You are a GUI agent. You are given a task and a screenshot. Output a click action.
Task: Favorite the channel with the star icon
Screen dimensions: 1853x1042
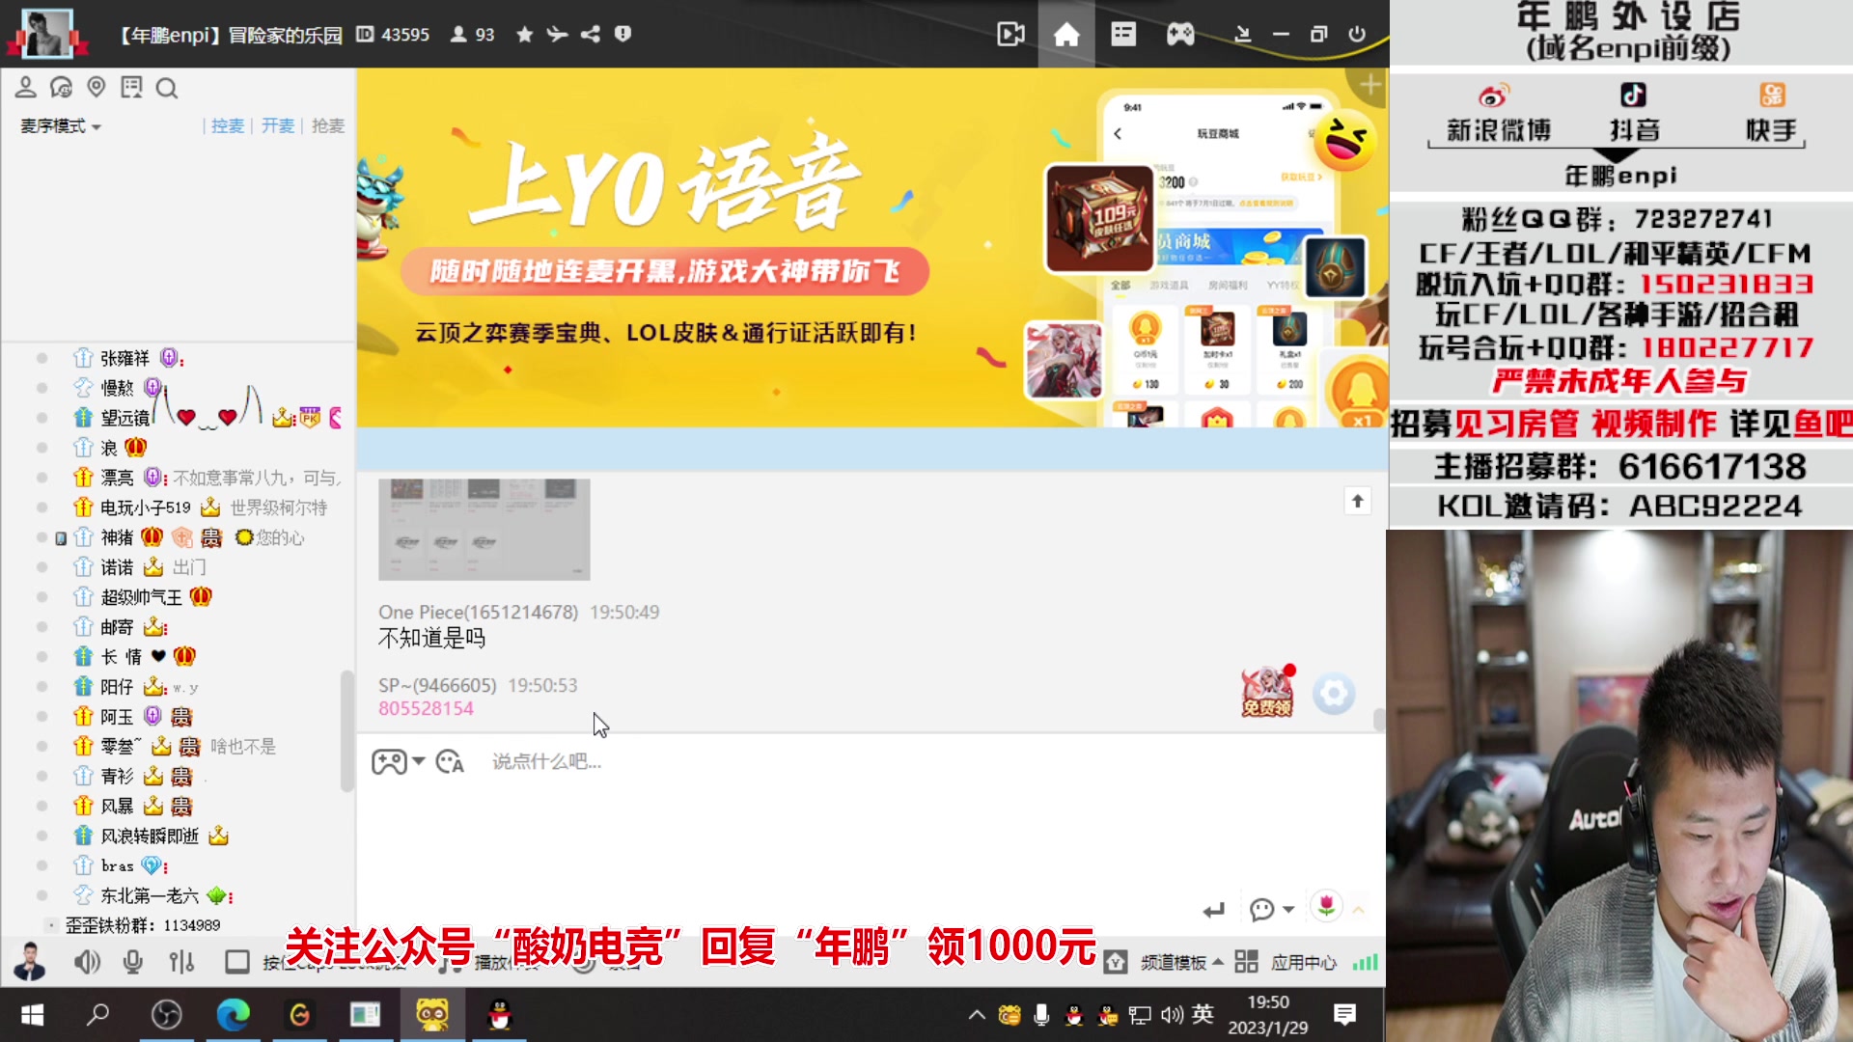click(x=524, y=35)
